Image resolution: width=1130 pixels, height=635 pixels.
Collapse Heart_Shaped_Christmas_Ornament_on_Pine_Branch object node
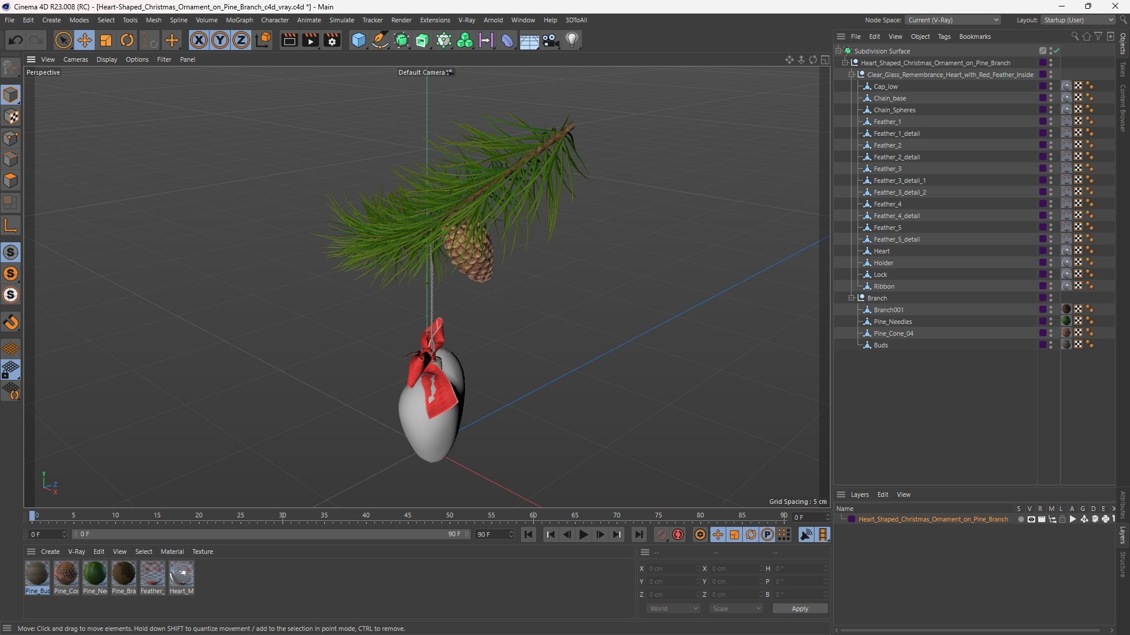[845, 63]
